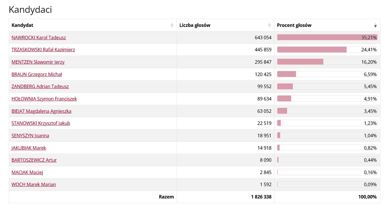Image resolution: width=389 pixels, height=213 pixels.
Task: Open TRZASKOWSKI Rafał Kazimierz link
Action: (43, 50)
